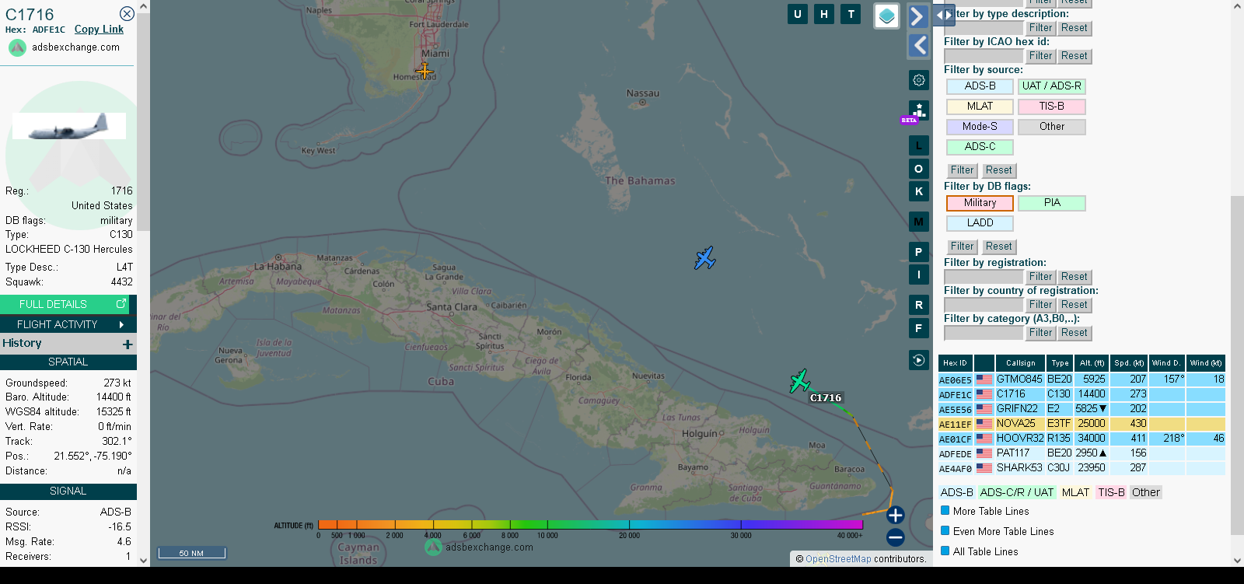Sort table by Spd. (kt) column

pyautogui.click(x=1129, y=363)
